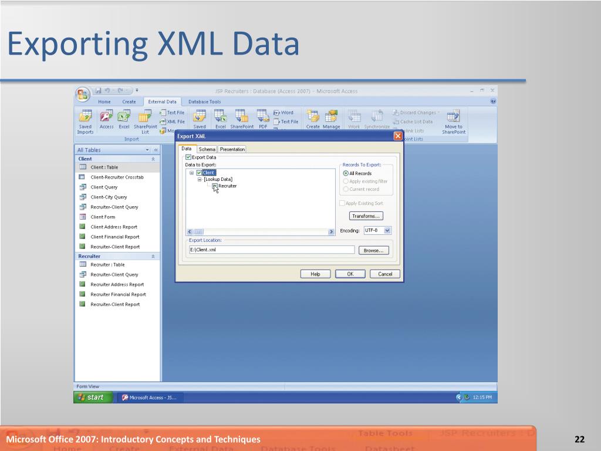Click Manage Replies icon

click(331, 119)
